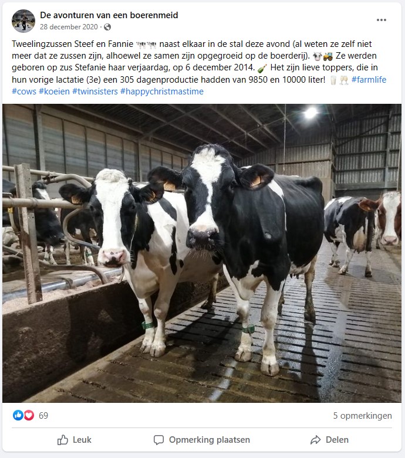Expand the 5 opmerkingen comments

point(362,415)
